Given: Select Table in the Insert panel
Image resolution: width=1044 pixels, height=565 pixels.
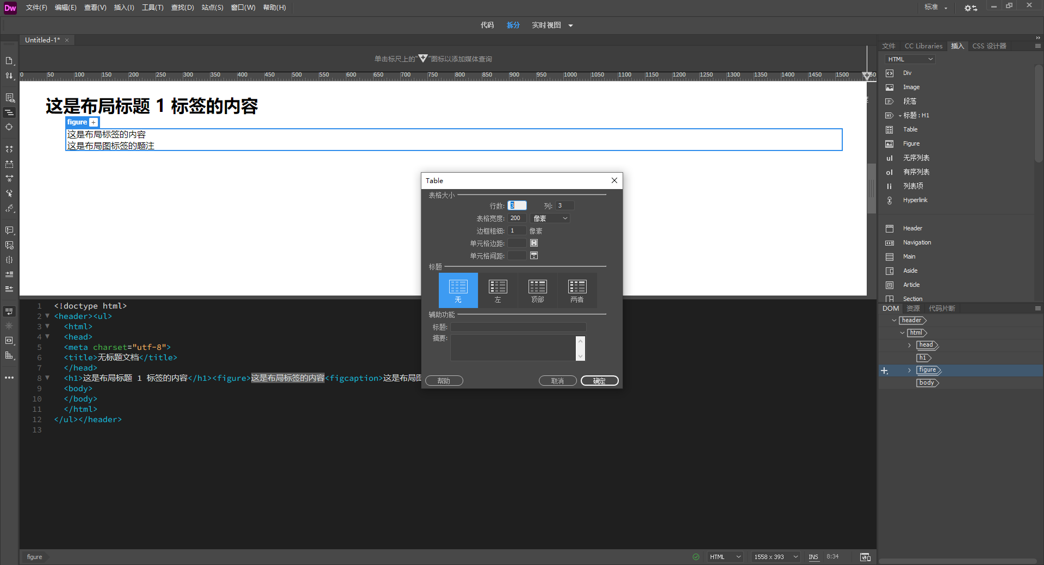Looking at the screenshot, I should click(x=910, y=129).
